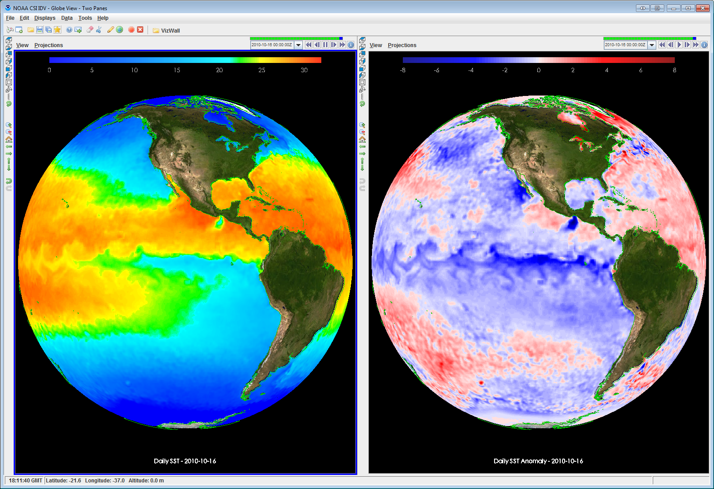
Task: Open the left pane View menu
Action: (x=22, y=45)
